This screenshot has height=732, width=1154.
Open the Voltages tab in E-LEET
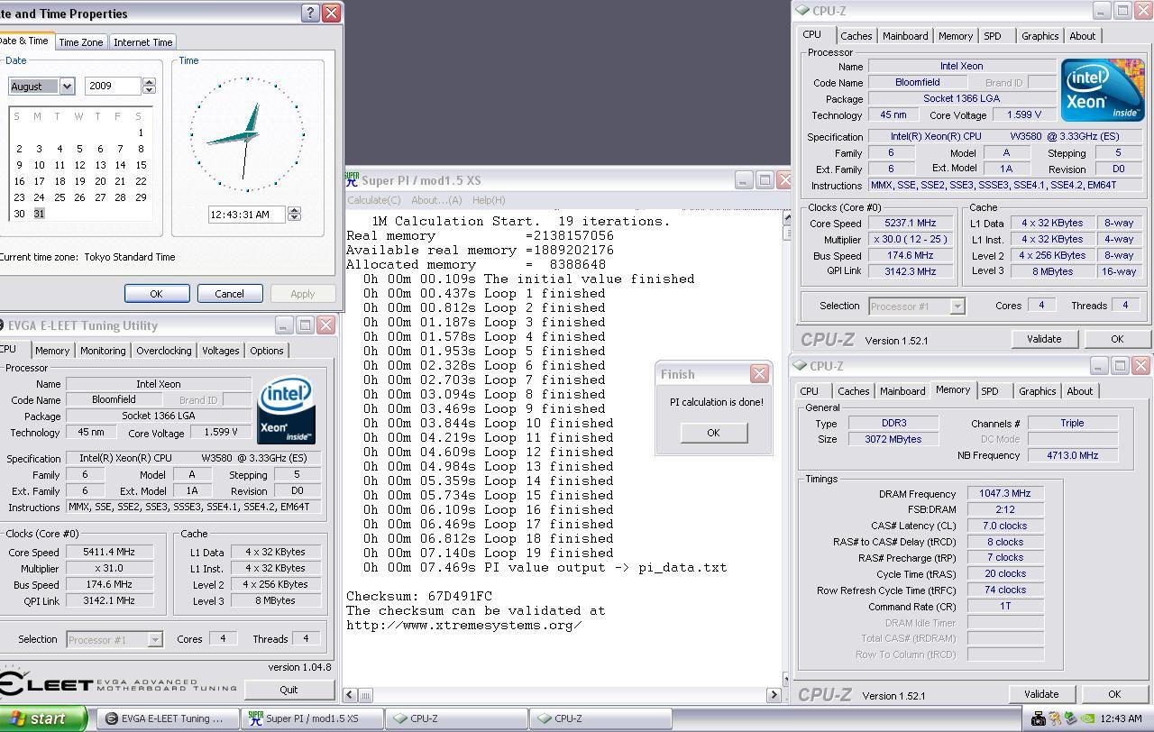[220, 351]
